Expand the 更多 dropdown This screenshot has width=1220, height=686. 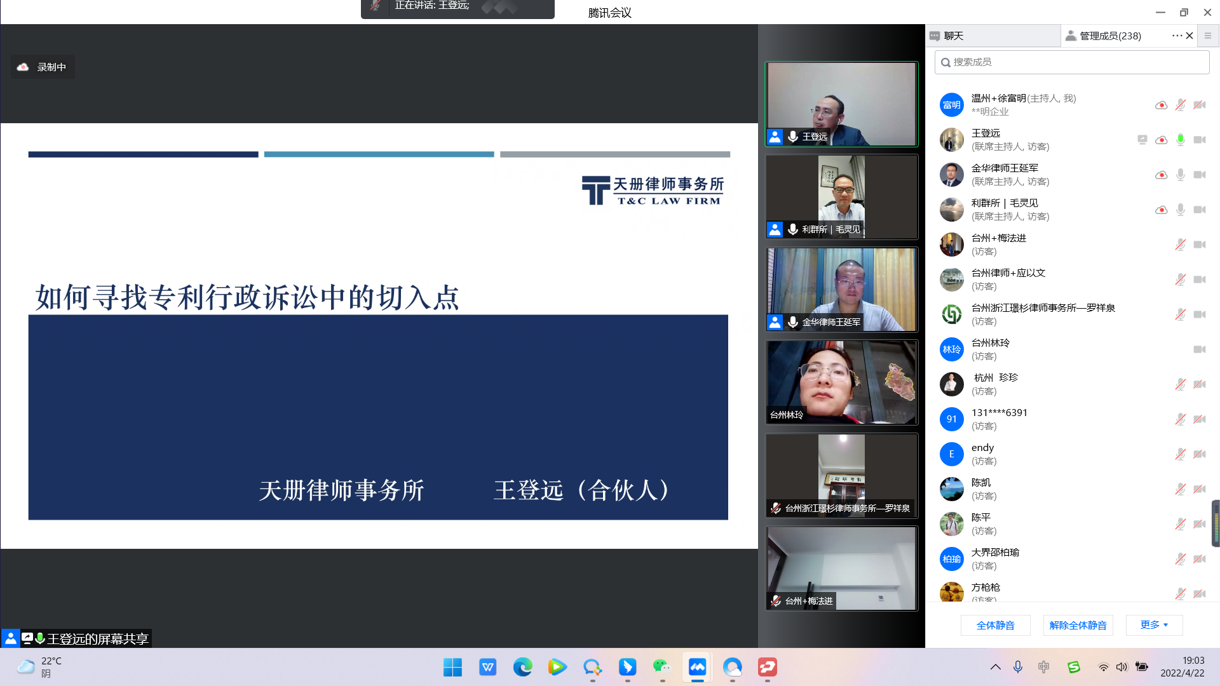pyautogui.click(x=1154, y=625)
